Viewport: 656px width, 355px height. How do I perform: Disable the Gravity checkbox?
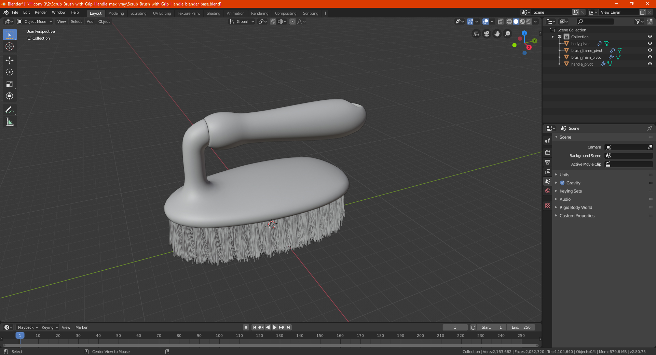pos(562,183)
